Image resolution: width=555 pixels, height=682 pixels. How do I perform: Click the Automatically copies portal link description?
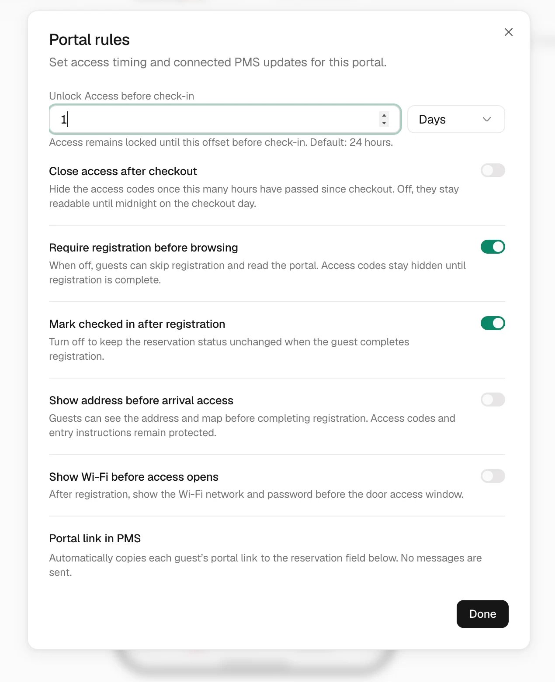click(x=266, y=565)
